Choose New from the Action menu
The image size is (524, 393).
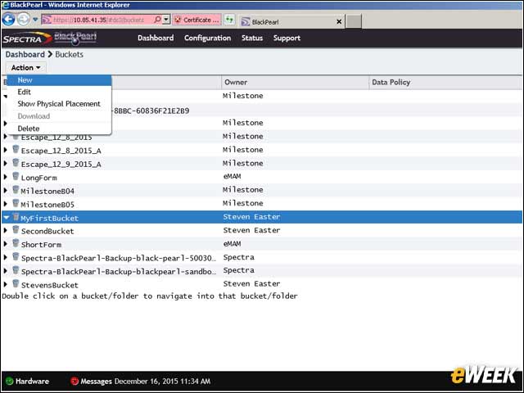coord(59,80)
